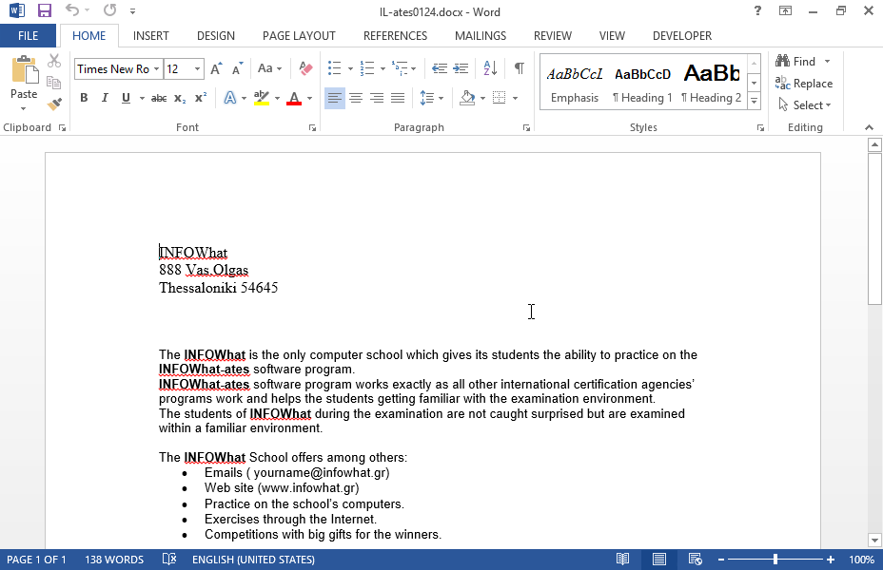The height and width of the screenshot is (570, 883).
Task: Switch to Read Mode view
Action: (623, 560)
